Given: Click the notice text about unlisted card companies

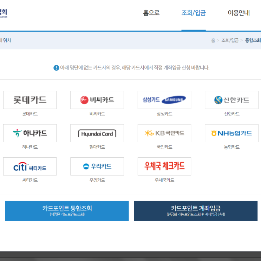Looking at the screenshot, I should 135,68.
